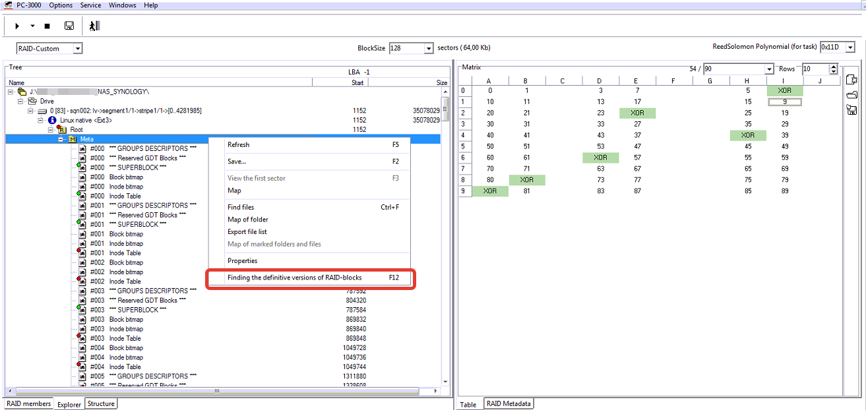Click icon of #004 Inode Table entry
This screenshot has height=410, width=866.
(82, 366)
